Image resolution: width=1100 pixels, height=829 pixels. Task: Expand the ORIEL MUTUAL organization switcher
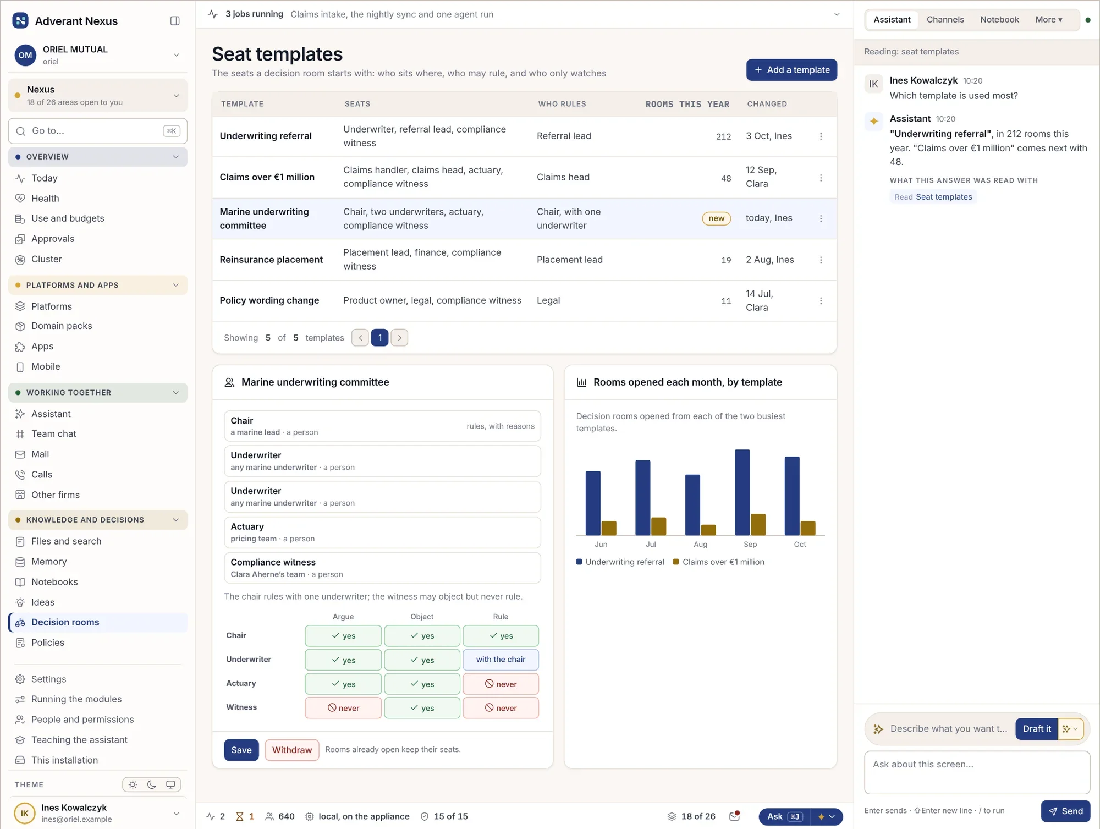98,55
